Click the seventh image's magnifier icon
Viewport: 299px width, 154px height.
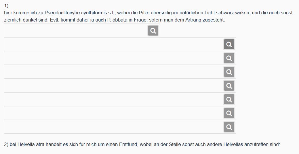229,113
